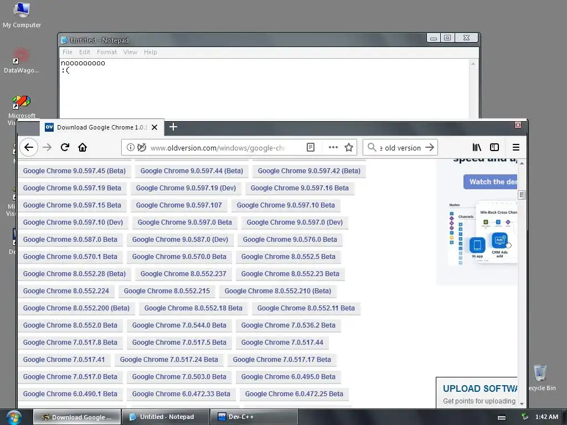Switch to Dev-C++ taskbar button
This screenshot has height=425, width=567.
[x=254, y=417]
